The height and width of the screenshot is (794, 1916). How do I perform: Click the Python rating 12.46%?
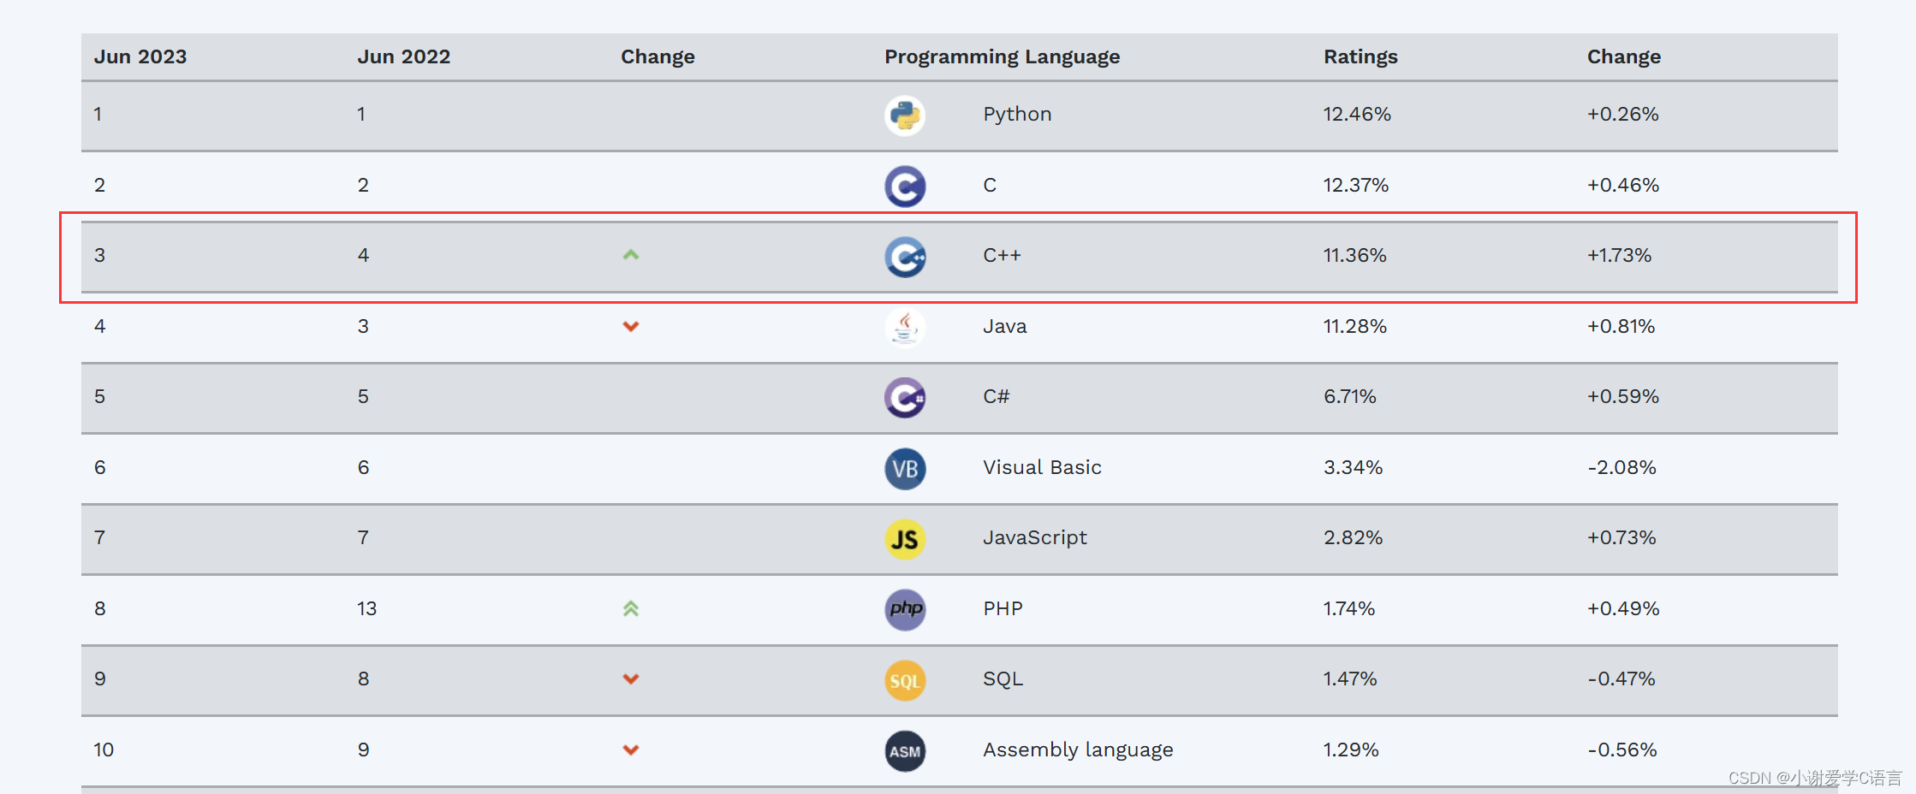tap(1357, 114)
